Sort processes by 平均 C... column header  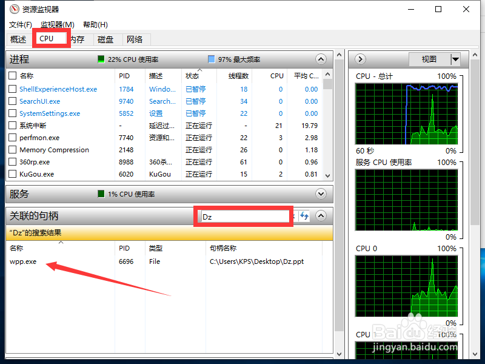tap(305, 76)
